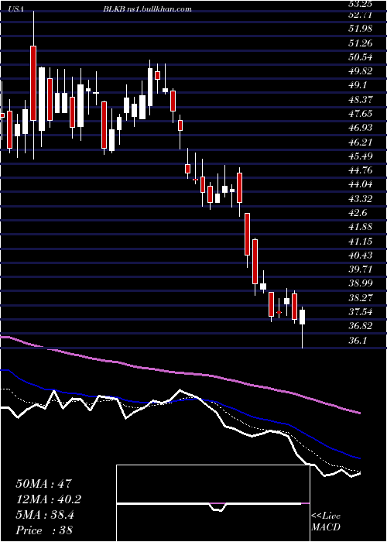Click the 39.71 price axis label
The height and width of the screenshot is (542, 387).
point(360,269)
